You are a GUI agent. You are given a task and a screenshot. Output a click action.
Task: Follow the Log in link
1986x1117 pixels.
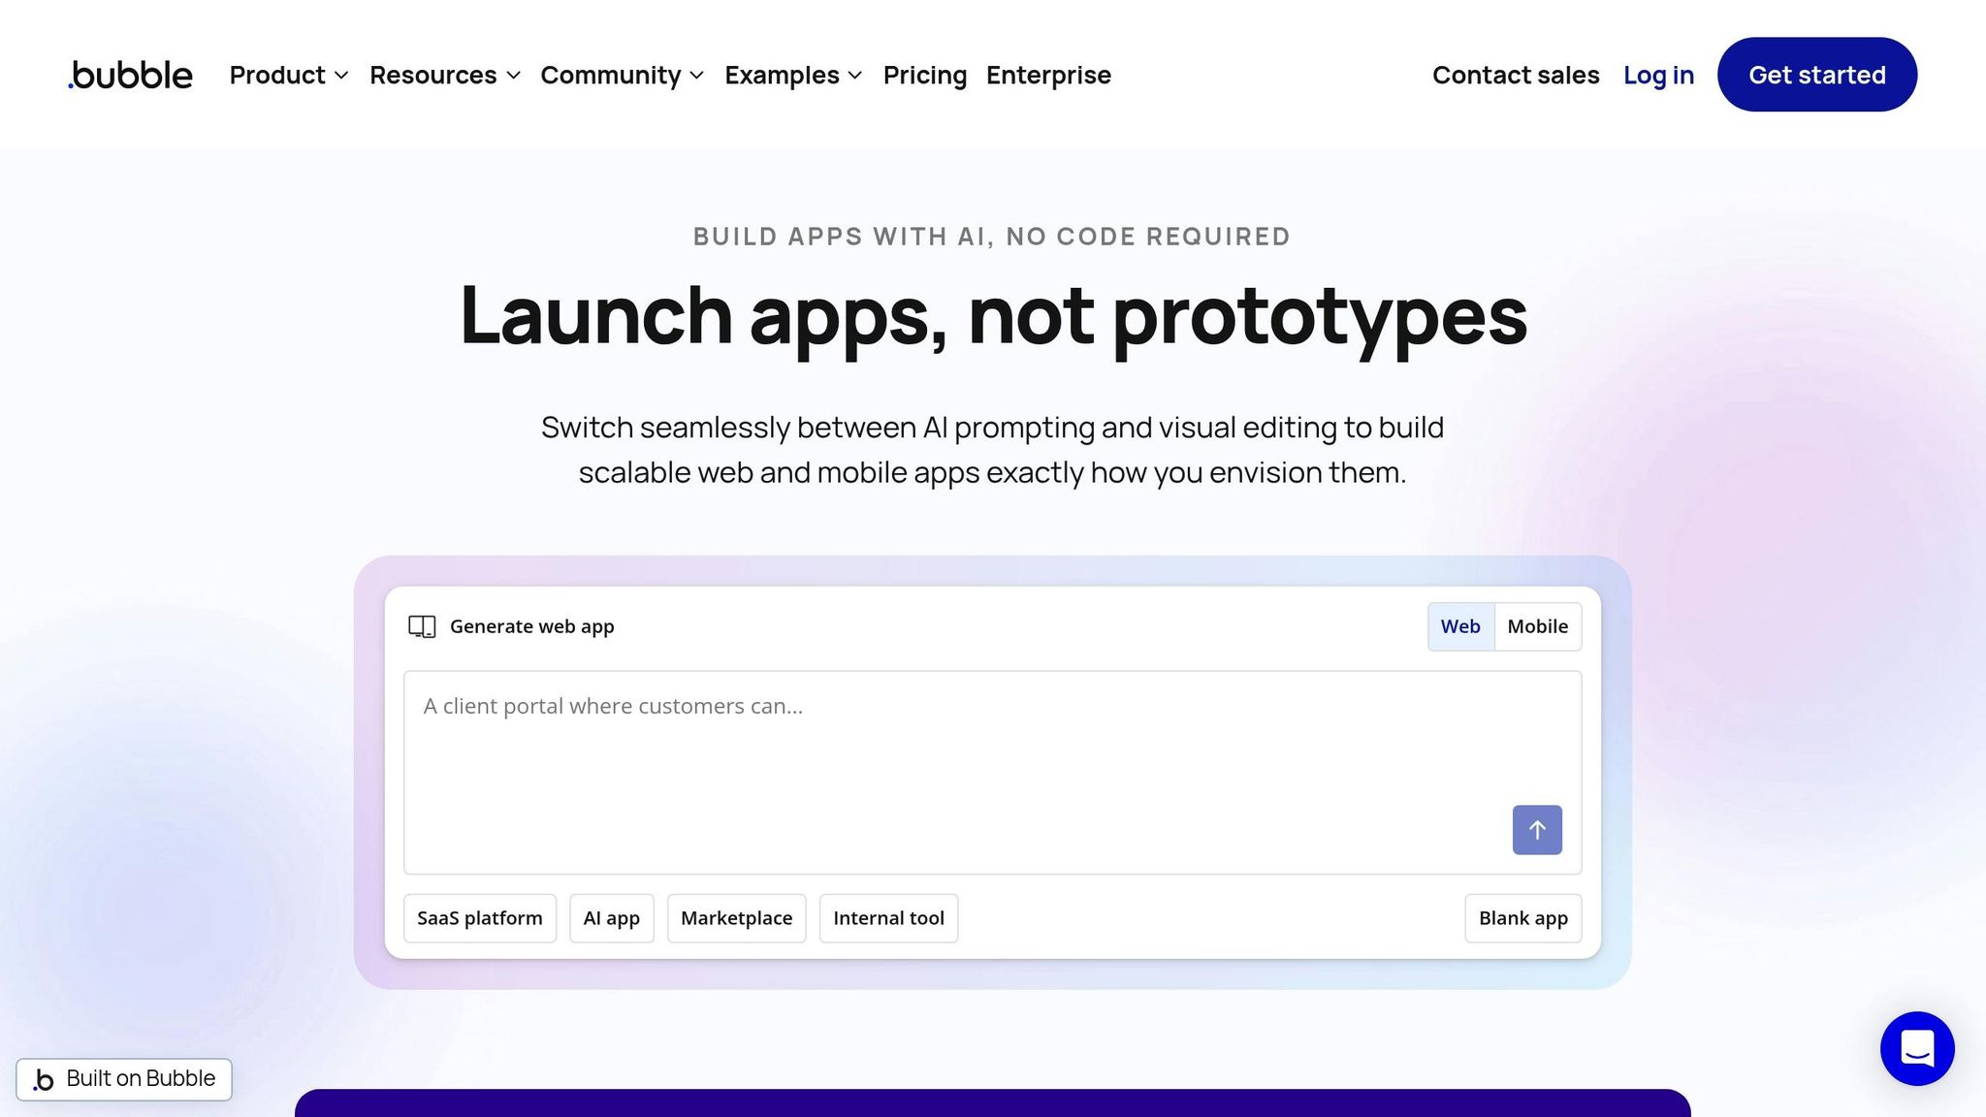click(1658, 75)
